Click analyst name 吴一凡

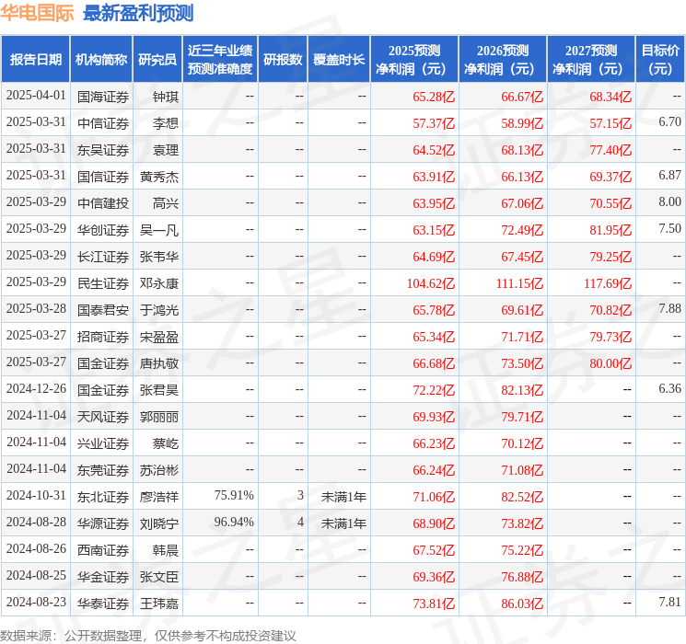point(159,230)
